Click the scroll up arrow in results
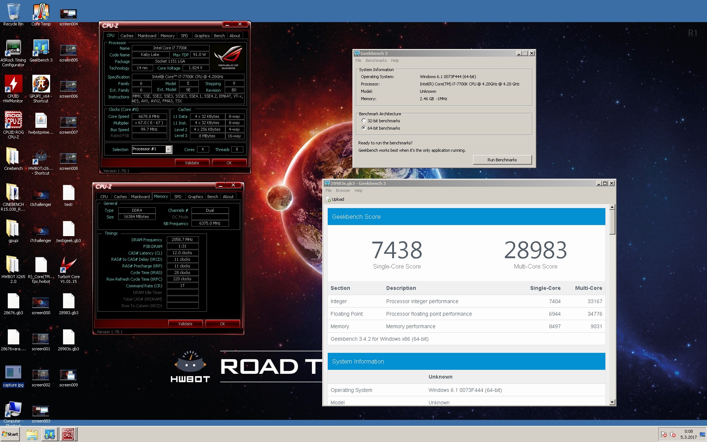Image resolution: width=707 pixels, height=442 pixels. 612,207
